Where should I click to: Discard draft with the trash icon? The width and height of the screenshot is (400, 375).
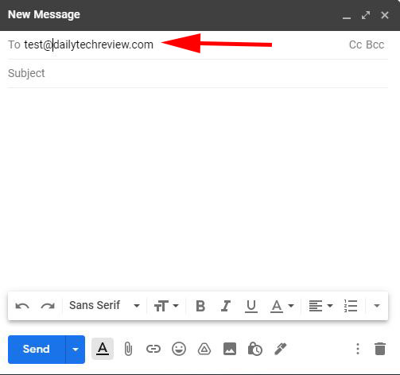[380, 349]
